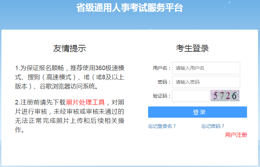This screenshot has height=167, width=260.
Task: Click the 用户名： label
Action: coord(162,68)
